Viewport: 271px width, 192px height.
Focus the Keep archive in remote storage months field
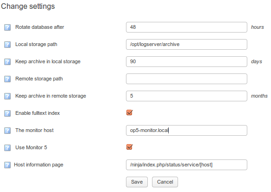pos(187,96)
